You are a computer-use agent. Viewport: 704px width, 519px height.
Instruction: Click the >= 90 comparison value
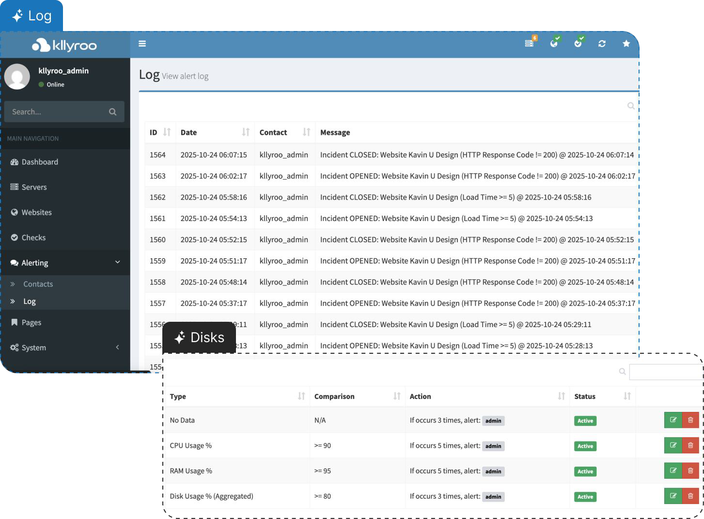pos(323,446)
